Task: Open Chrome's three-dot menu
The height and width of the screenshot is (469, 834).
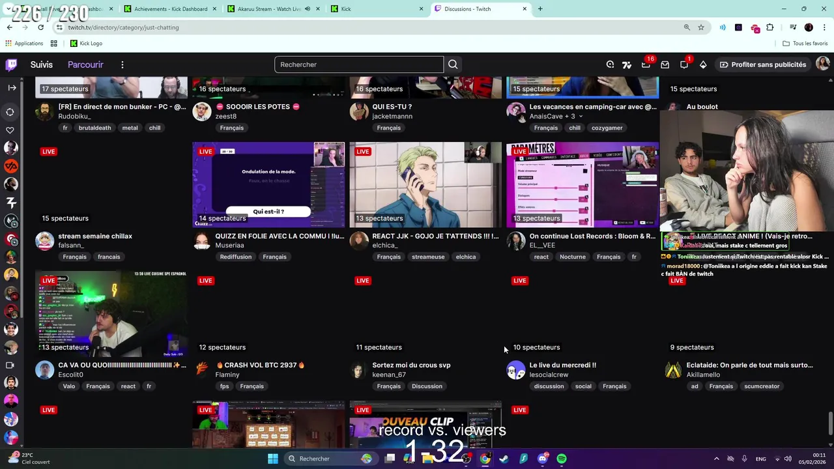Action: point(824,27)
